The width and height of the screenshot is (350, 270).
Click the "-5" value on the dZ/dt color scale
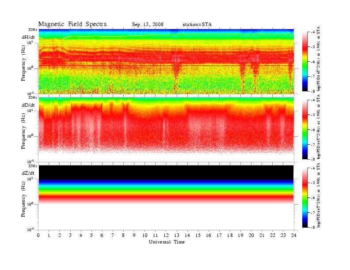tap(313, 183)
